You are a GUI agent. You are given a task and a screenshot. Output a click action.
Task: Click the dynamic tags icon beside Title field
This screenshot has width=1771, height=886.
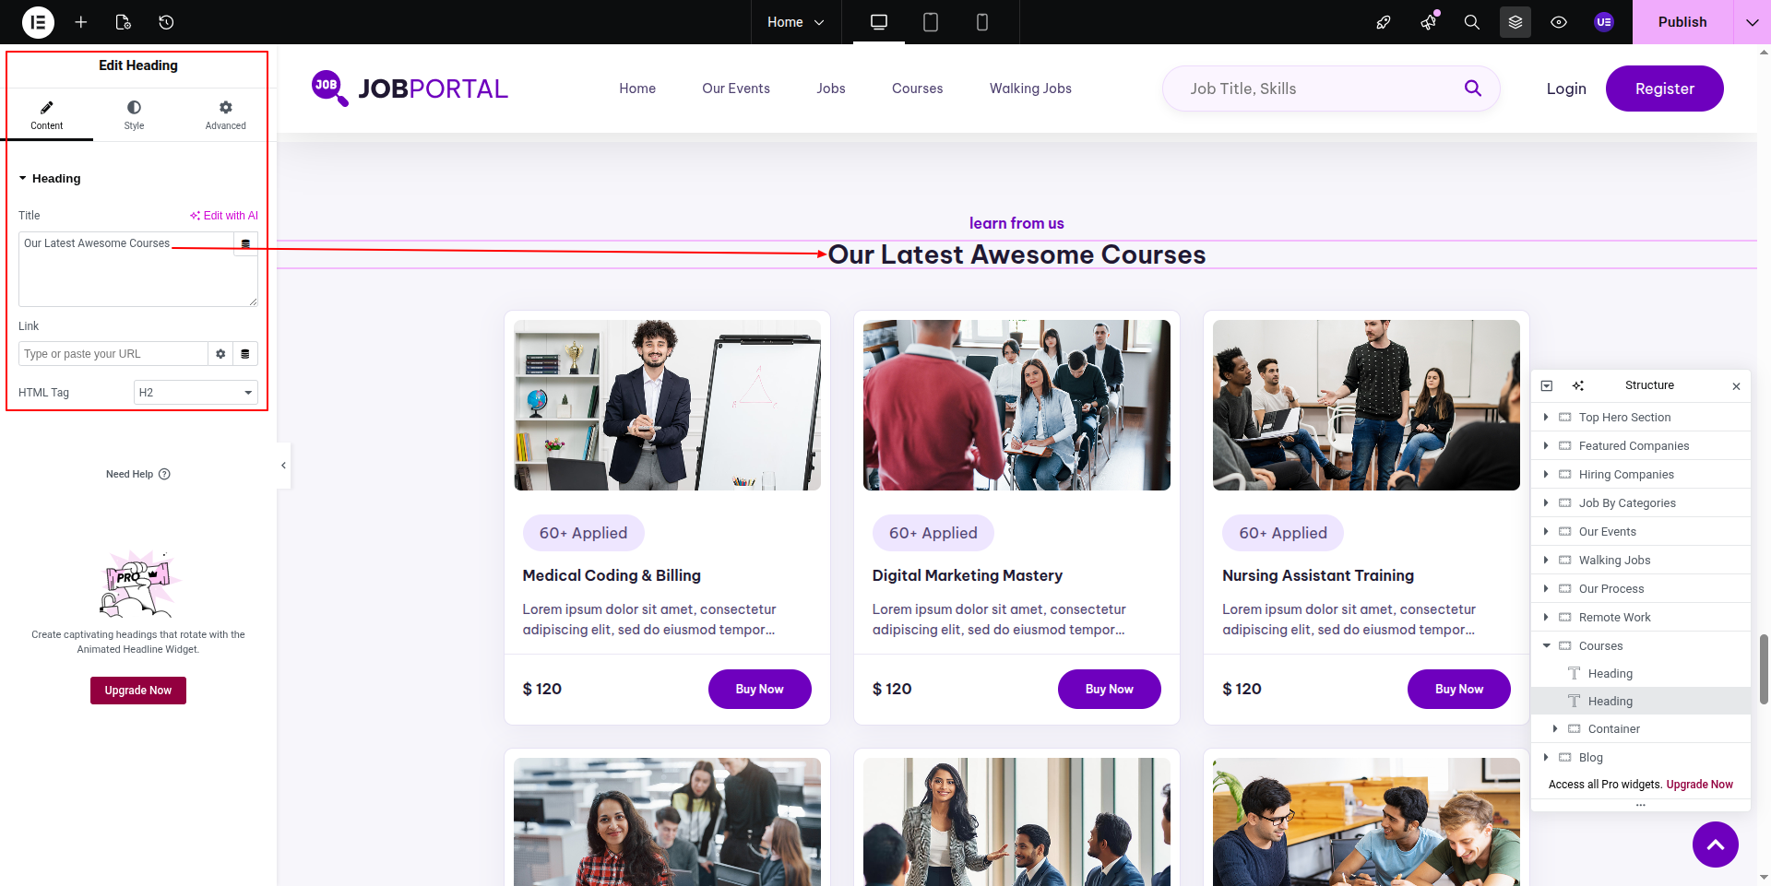click(245, 243)
